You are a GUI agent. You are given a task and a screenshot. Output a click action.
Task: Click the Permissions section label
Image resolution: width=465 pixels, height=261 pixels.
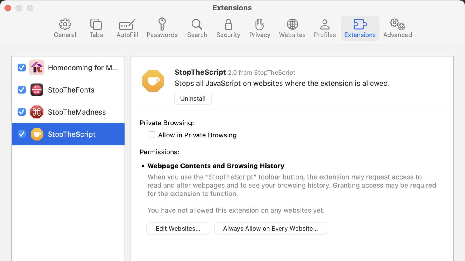tap(160, 152)
